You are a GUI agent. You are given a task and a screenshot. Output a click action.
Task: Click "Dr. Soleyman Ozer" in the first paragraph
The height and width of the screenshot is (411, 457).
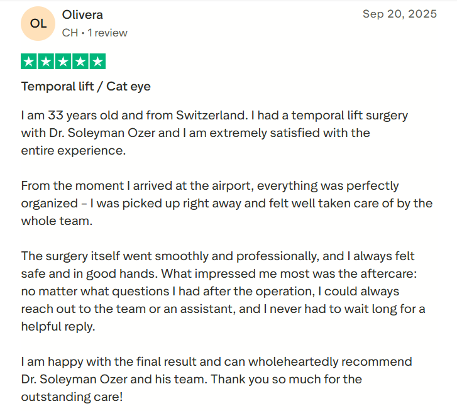point(99,133)
